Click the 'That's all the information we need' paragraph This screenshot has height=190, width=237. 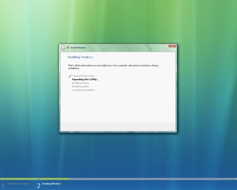click(113, 67)
